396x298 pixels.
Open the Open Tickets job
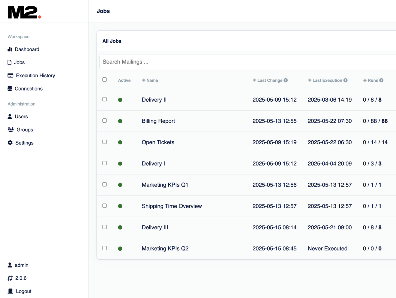click(158, 142)
